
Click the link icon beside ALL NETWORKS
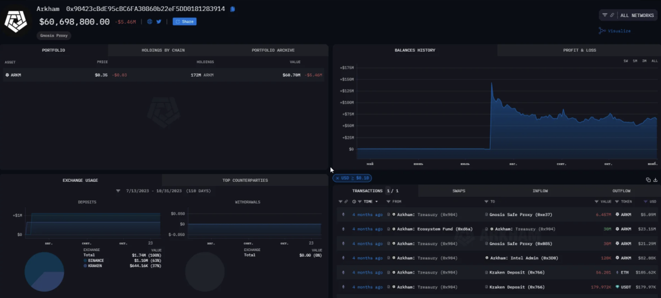tap(612, 15)
